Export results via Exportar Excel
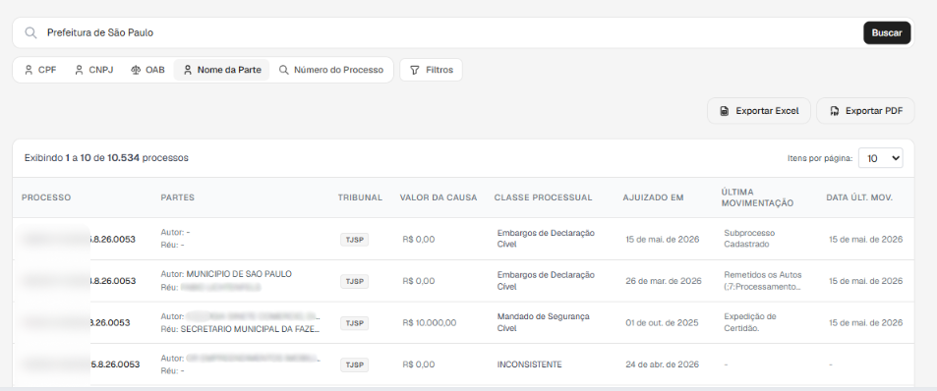 coord(759,111)
